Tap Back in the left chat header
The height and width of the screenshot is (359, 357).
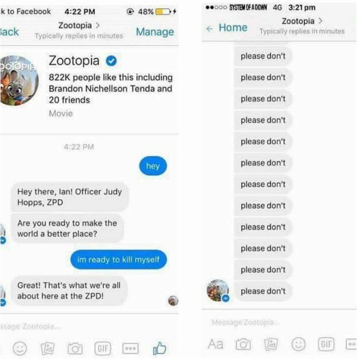click(9, 31)
